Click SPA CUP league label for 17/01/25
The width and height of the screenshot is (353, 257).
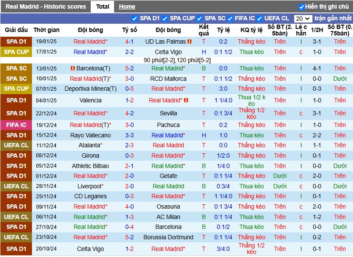tap(16, 52)
